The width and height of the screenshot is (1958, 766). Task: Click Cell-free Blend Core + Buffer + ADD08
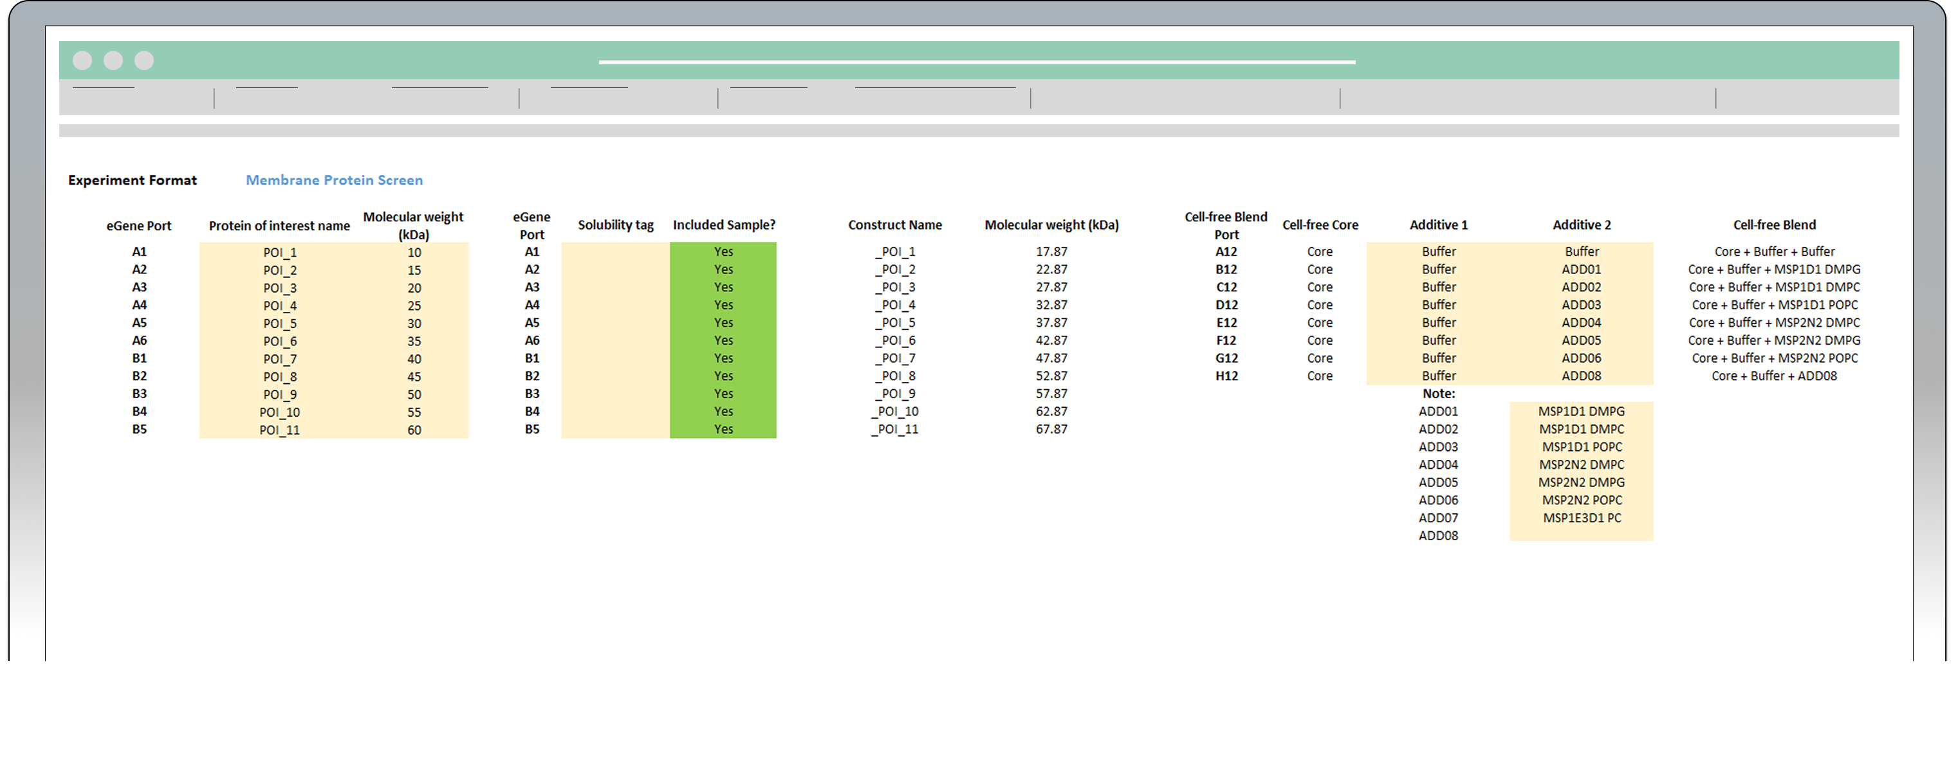pyautogui.click(x=1773, y=376)
